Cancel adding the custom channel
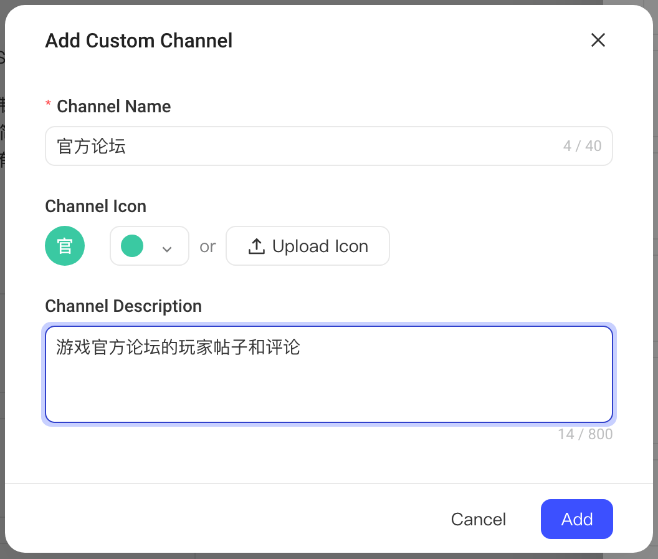The image size is (658, 559). coord(479,519)
